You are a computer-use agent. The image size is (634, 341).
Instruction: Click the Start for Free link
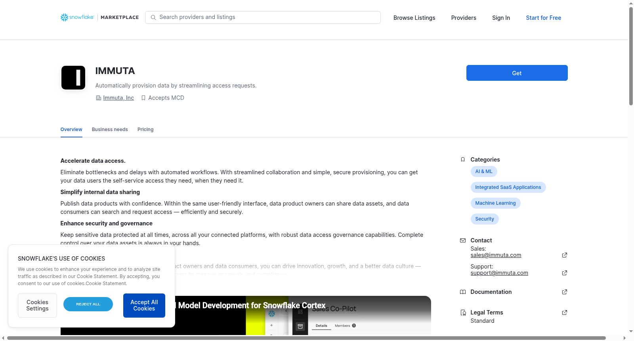544,18
